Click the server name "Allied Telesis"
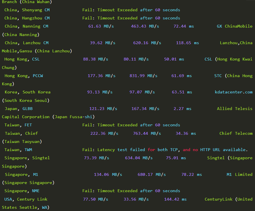Screen dimensions: 255x211 pyautogui.click(x=235, y=109)
